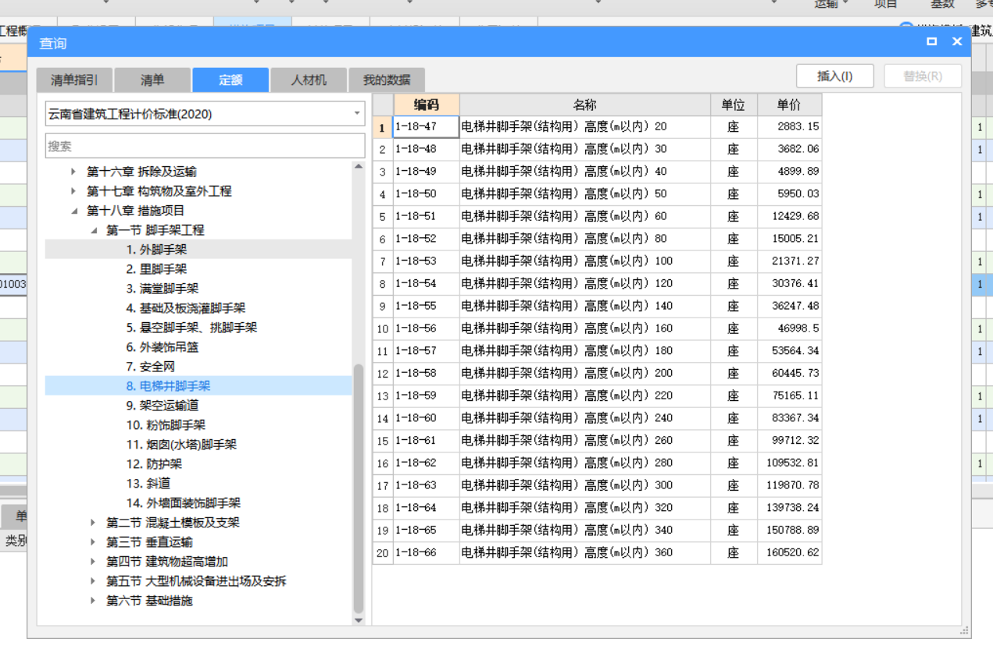This screenshot has height=660, width=993.
Task: Expand 第十六章 拆除及运输 node
Action: [x=73, y=172]
